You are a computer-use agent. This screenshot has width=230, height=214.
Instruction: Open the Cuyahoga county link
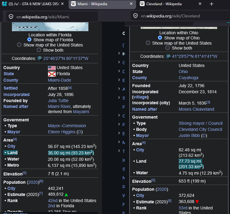click(188, 78)
